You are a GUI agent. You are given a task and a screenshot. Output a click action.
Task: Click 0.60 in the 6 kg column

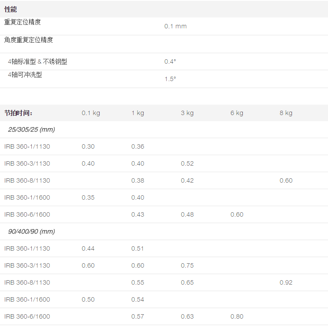point(237,214)
